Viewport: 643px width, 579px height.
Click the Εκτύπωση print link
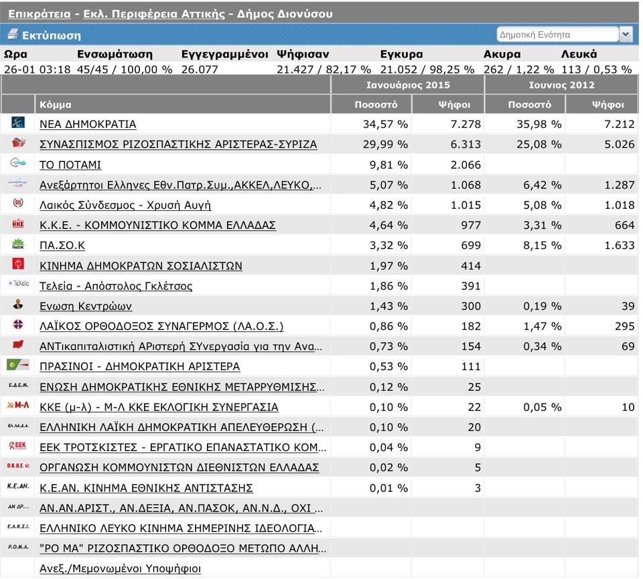pyautogui.click(x=52, y=35)
